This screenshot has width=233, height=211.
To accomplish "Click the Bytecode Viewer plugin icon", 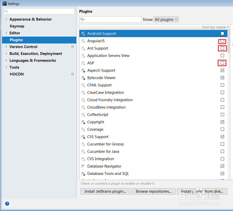I will click(83, 78).
